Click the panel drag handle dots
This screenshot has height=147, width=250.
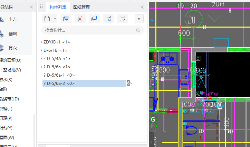point(41,7)
